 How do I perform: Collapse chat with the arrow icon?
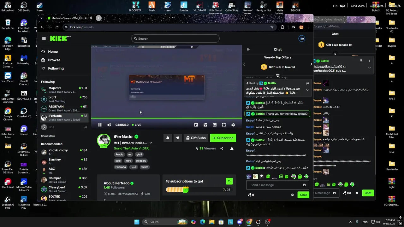point(248,49)
